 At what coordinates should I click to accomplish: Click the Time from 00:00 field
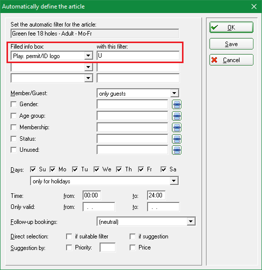point(91,195)
